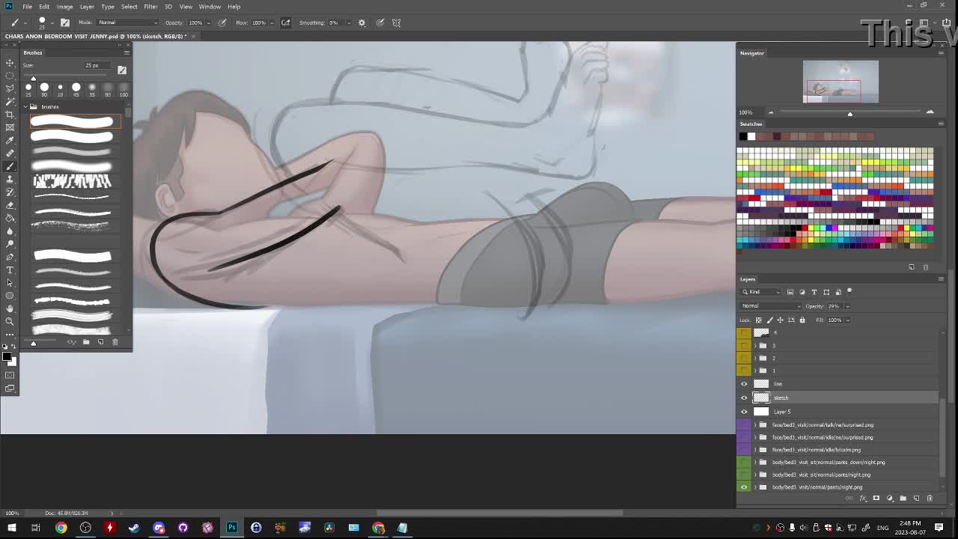Image resolution: width=958 pixels, height=539 pixels.
Task: Pick the black swatch in Swatches panel
Action: [742, 136]
